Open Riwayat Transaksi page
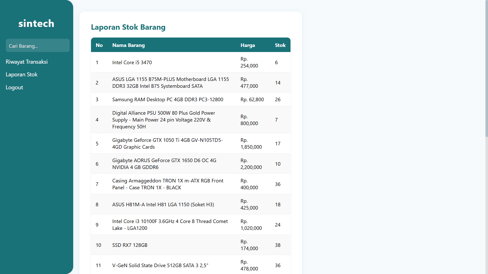Screen dimensions: 488x274 click(27, 62)
